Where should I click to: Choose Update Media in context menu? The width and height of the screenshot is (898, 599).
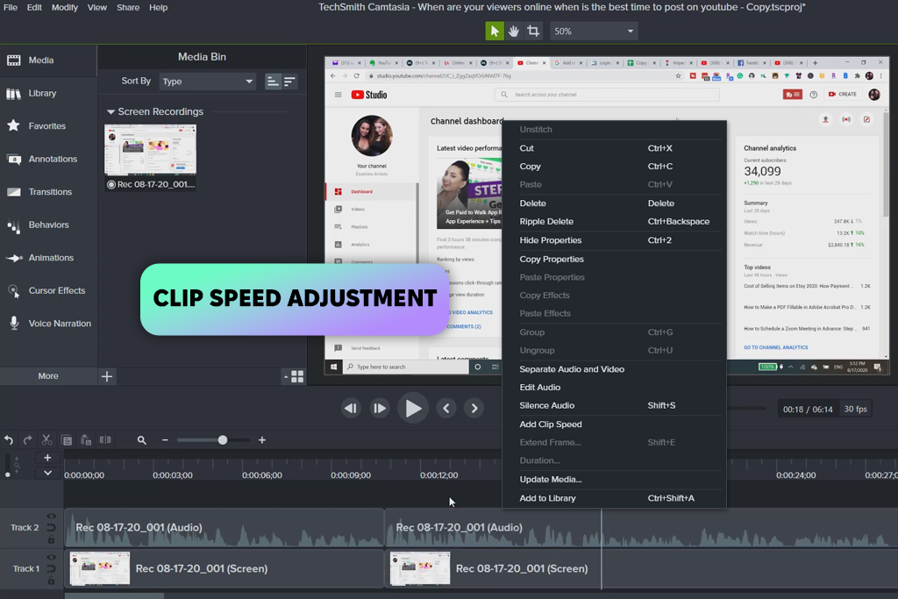click(x=614, y=480)
